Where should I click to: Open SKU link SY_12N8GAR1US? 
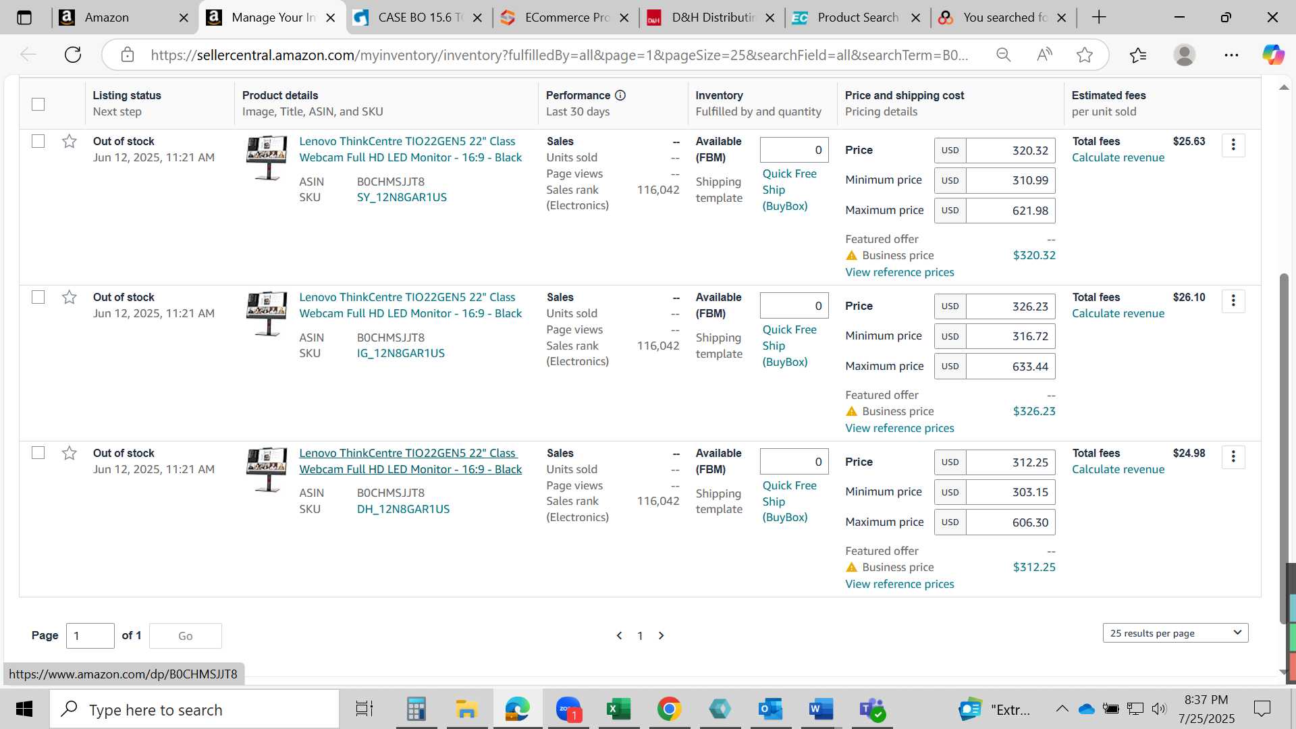pos(402,197)
